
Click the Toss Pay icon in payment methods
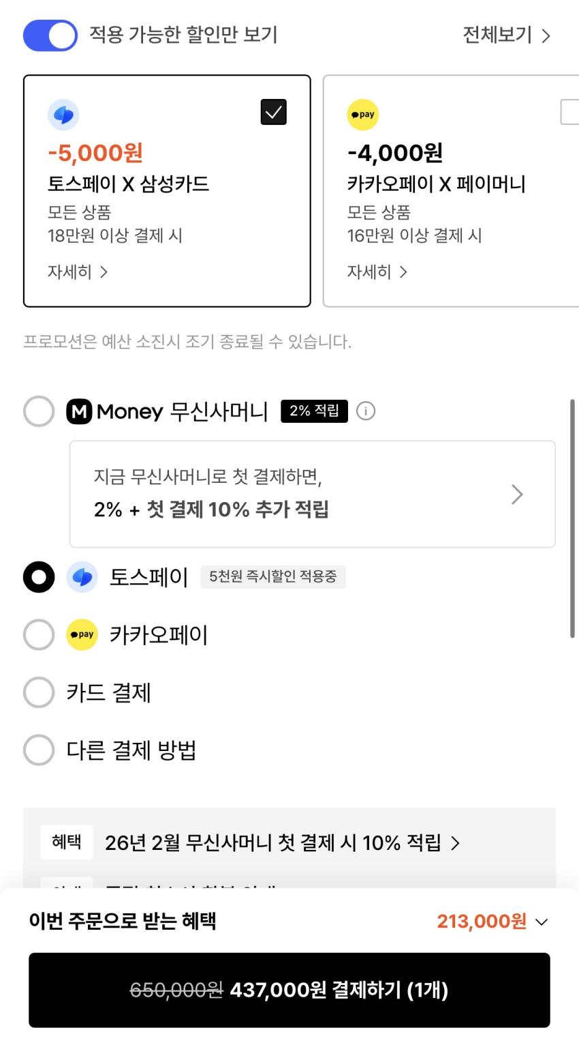(82, 578)
